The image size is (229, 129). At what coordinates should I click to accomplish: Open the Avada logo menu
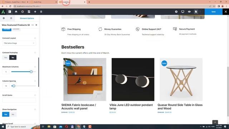point(3,12)
